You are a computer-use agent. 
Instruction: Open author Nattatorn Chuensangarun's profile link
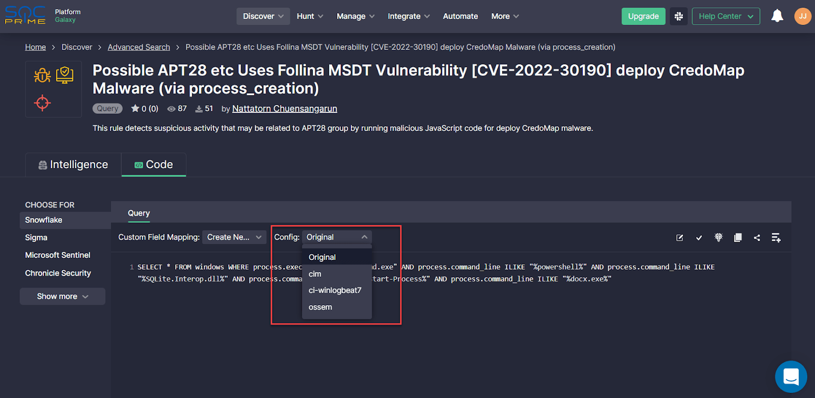284,109
